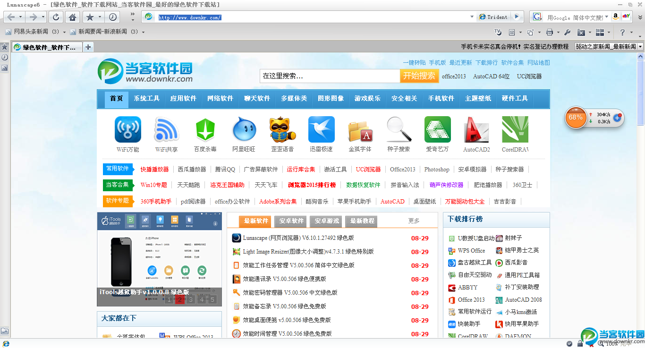Click the 百度杀毒 app icon
Viewport: 645px width, 348px height.
(x=205, y=129)
